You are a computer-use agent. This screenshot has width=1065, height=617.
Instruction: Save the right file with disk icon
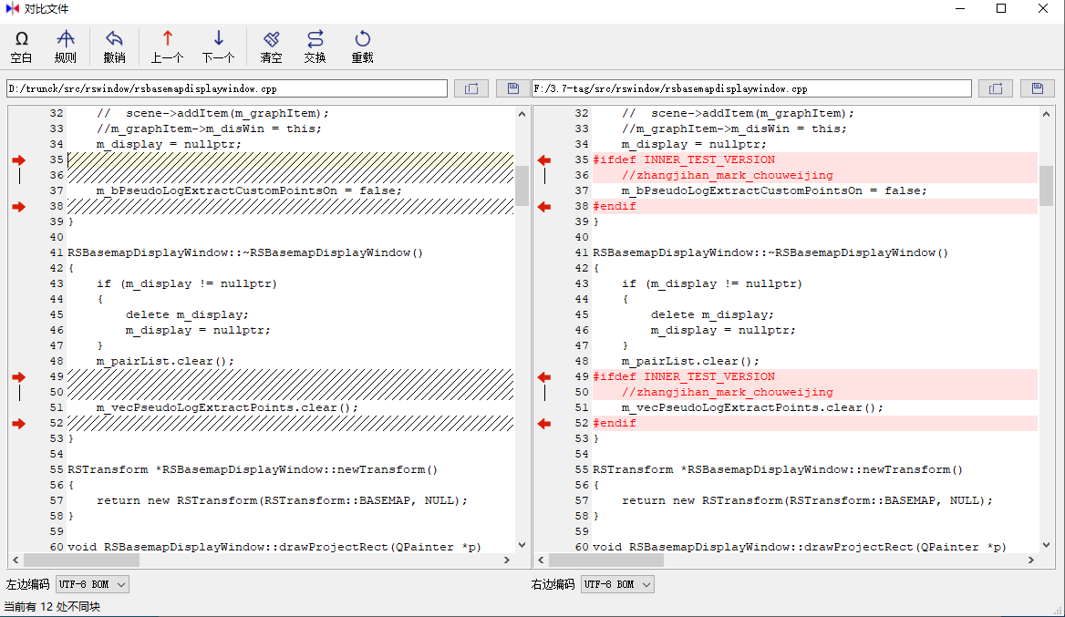(1037, 88)
